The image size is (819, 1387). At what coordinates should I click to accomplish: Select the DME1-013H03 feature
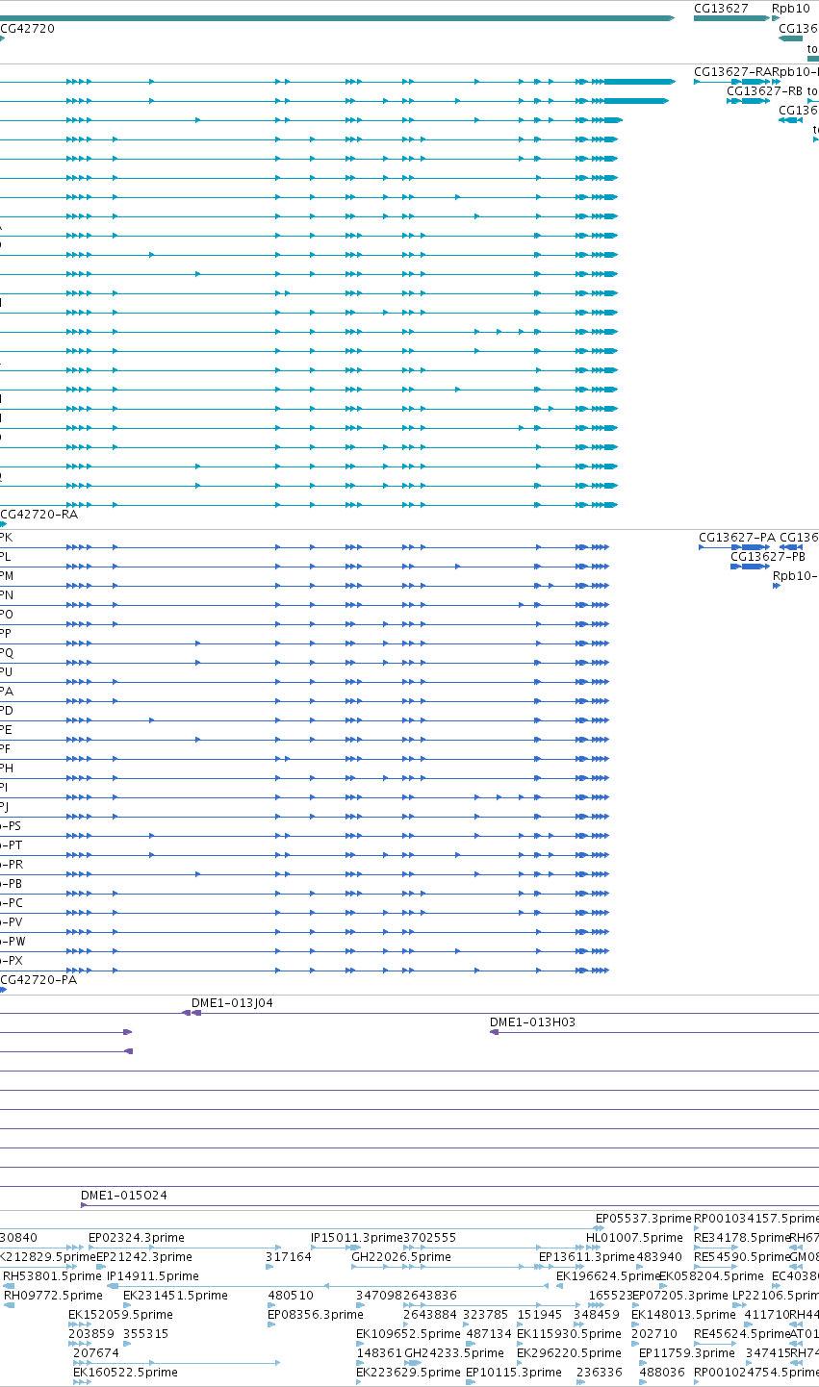532,1022
